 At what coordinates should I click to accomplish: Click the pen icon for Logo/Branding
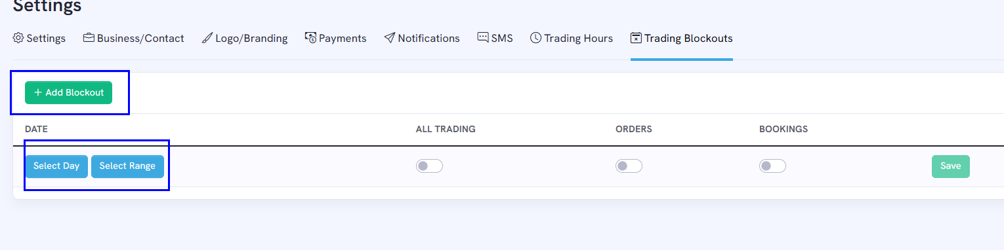207,38
